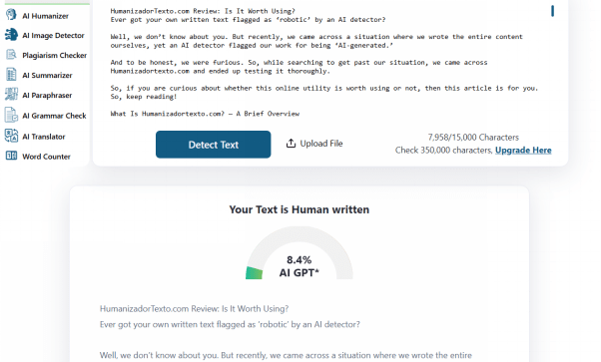This screenshot has height=362, width=601.
Task: Open the AI Translator icon
Action: [11, 136]
